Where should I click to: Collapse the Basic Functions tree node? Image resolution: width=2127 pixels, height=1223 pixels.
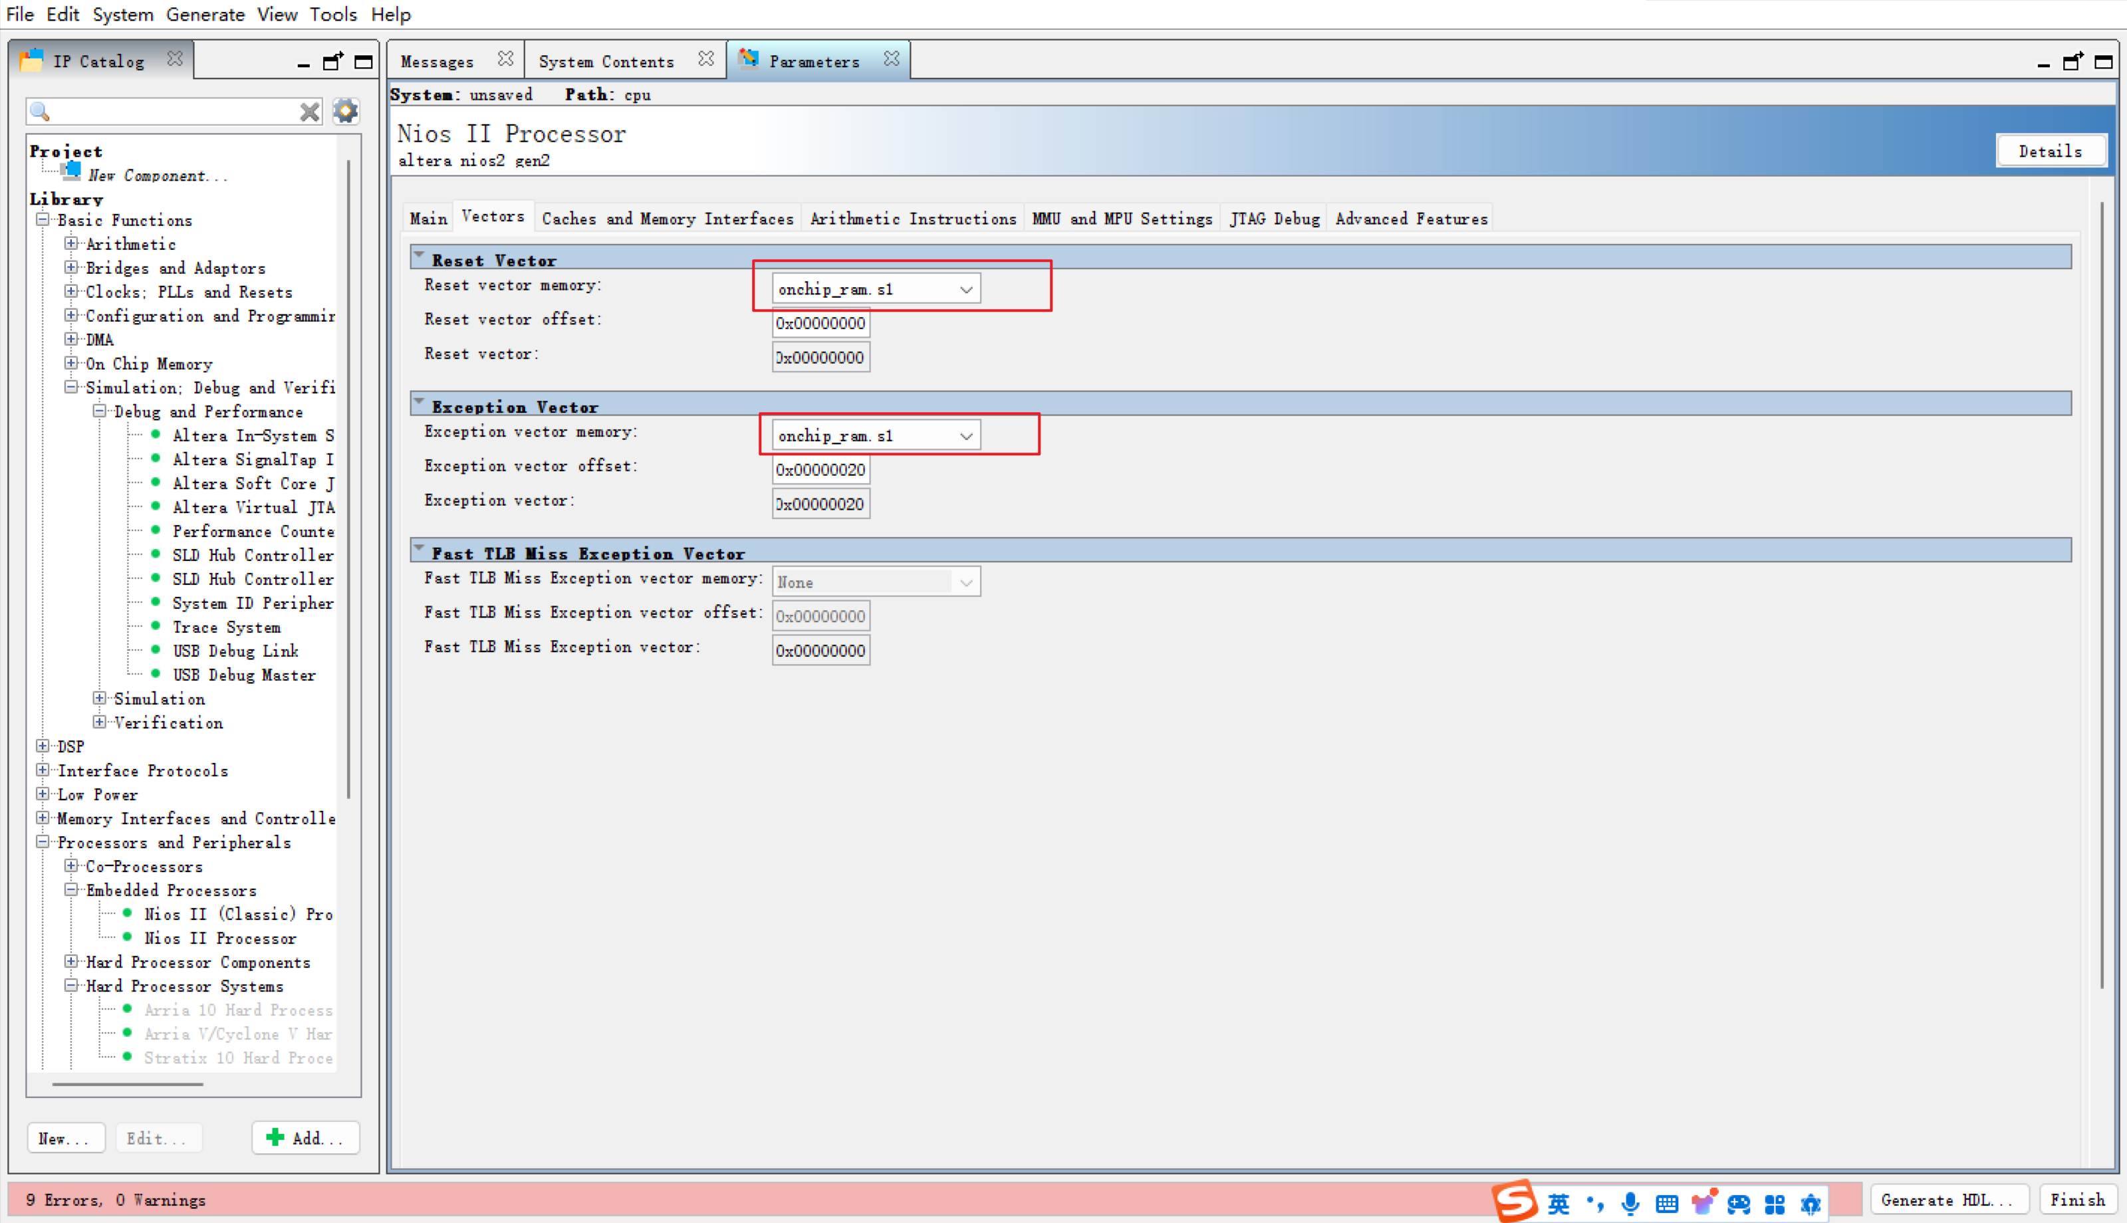pyautogui.click(x=42, y=219)
